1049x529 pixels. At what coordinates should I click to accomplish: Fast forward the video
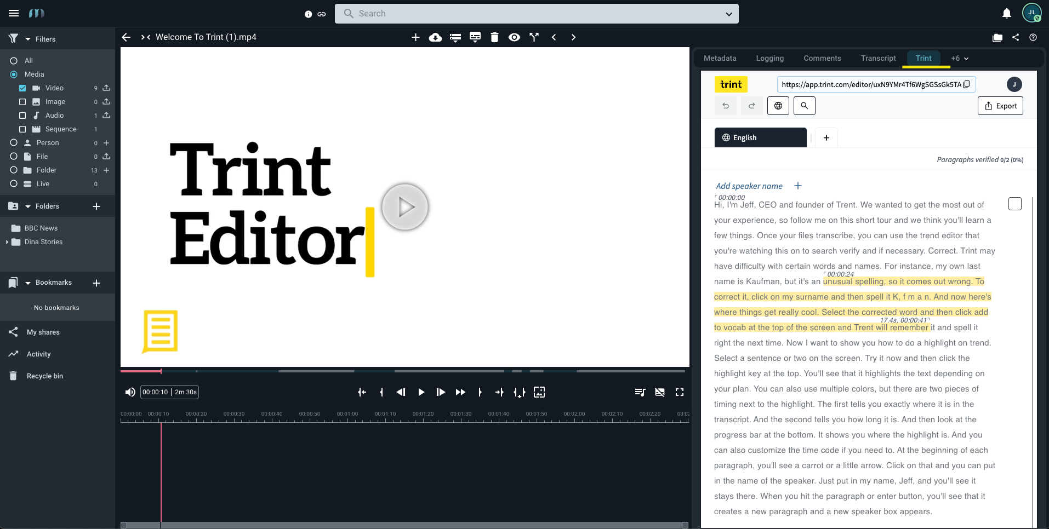[x=460, y=392]
